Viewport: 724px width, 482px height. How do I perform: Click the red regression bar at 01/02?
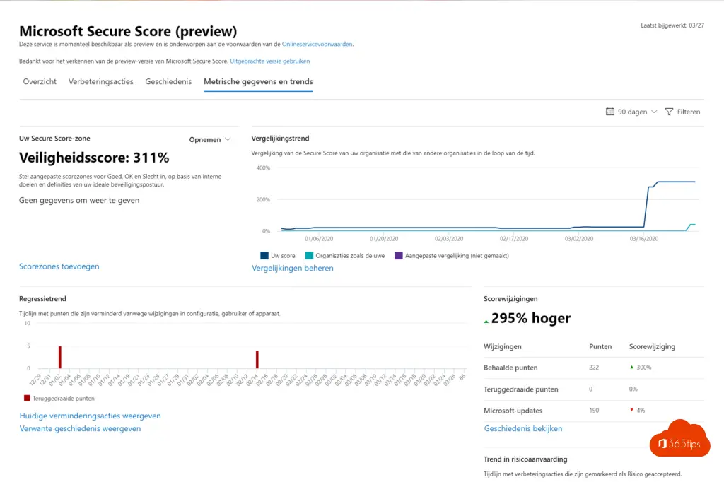pyautogui.click(x=60, y=357)
